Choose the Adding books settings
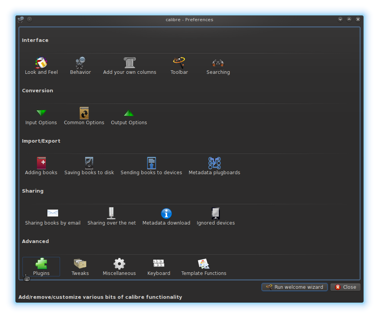The height and width of the screenshot is (318, 379). click(x=41, y=166)
